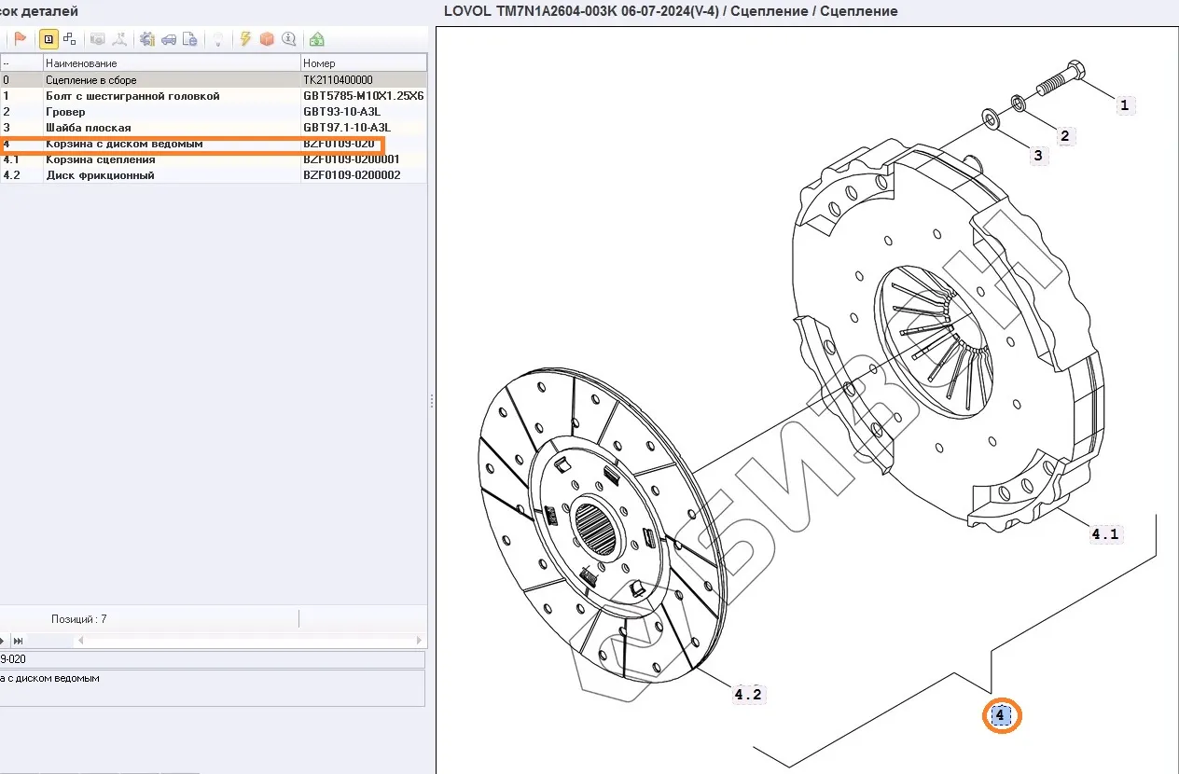1179x774 pixels.
Task: Click the red flag icon in toolbar
Action: tap(21, 39)
